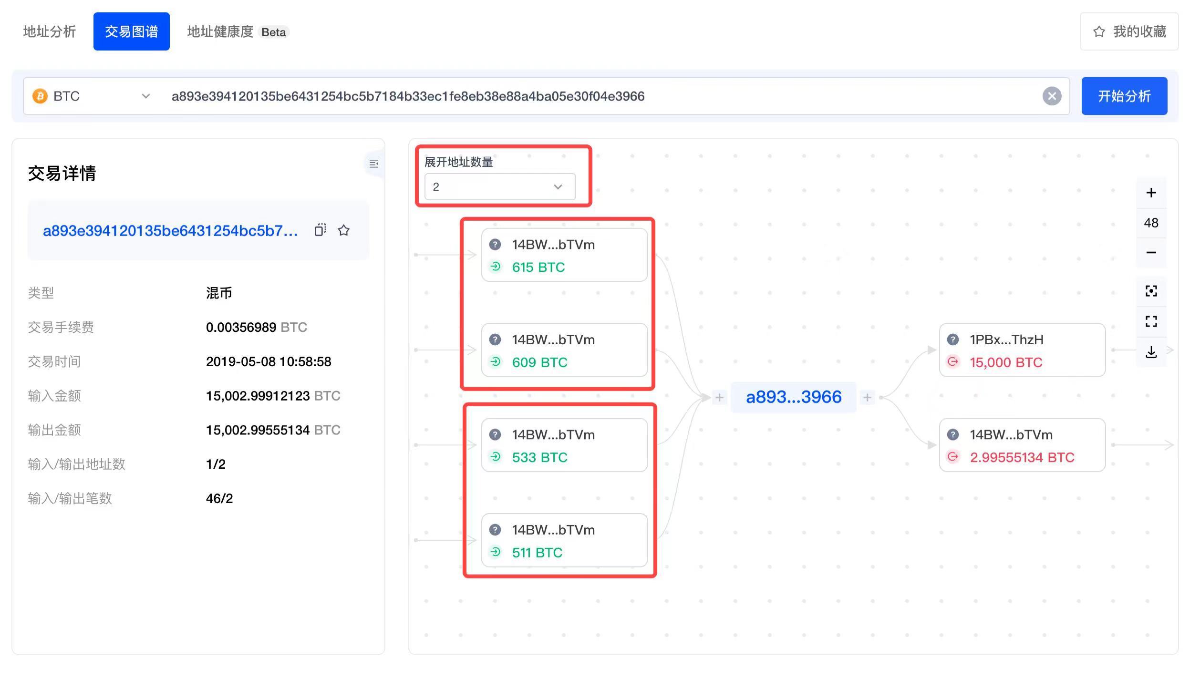Expand outputs with right plus of a893...3966
This screenshot has height=679, width=1200.
[x=867, y=397]
